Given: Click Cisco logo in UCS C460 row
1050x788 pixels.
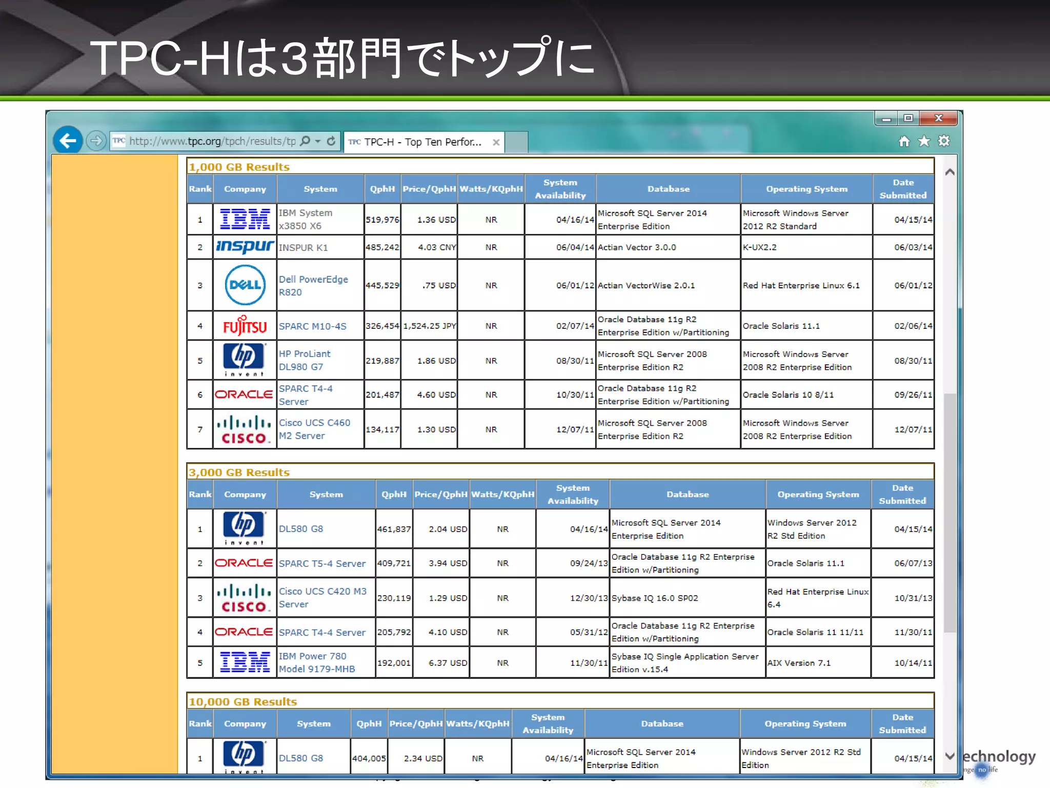Looking at the screenshot, I should 244,429.
